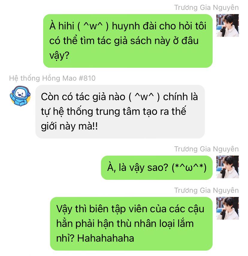Select the last green bubble ending in Hahahahaha
This screenshot has height=256, width=248.
pos(131,224)
